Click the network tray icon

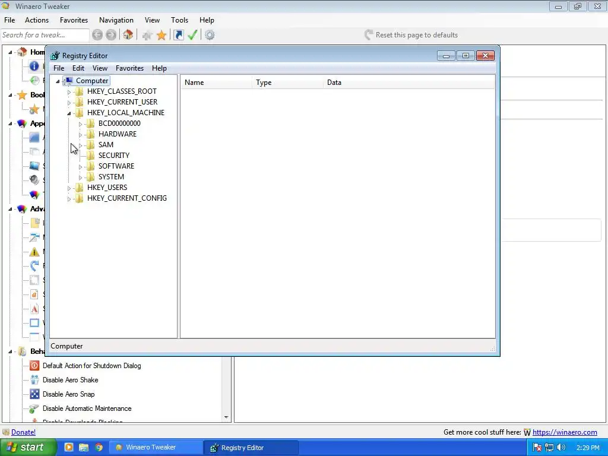(x=549, y=448)
